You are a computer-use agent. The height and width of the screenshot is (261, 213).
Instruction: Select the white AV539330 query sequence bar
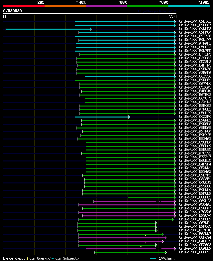pos(90,14)
